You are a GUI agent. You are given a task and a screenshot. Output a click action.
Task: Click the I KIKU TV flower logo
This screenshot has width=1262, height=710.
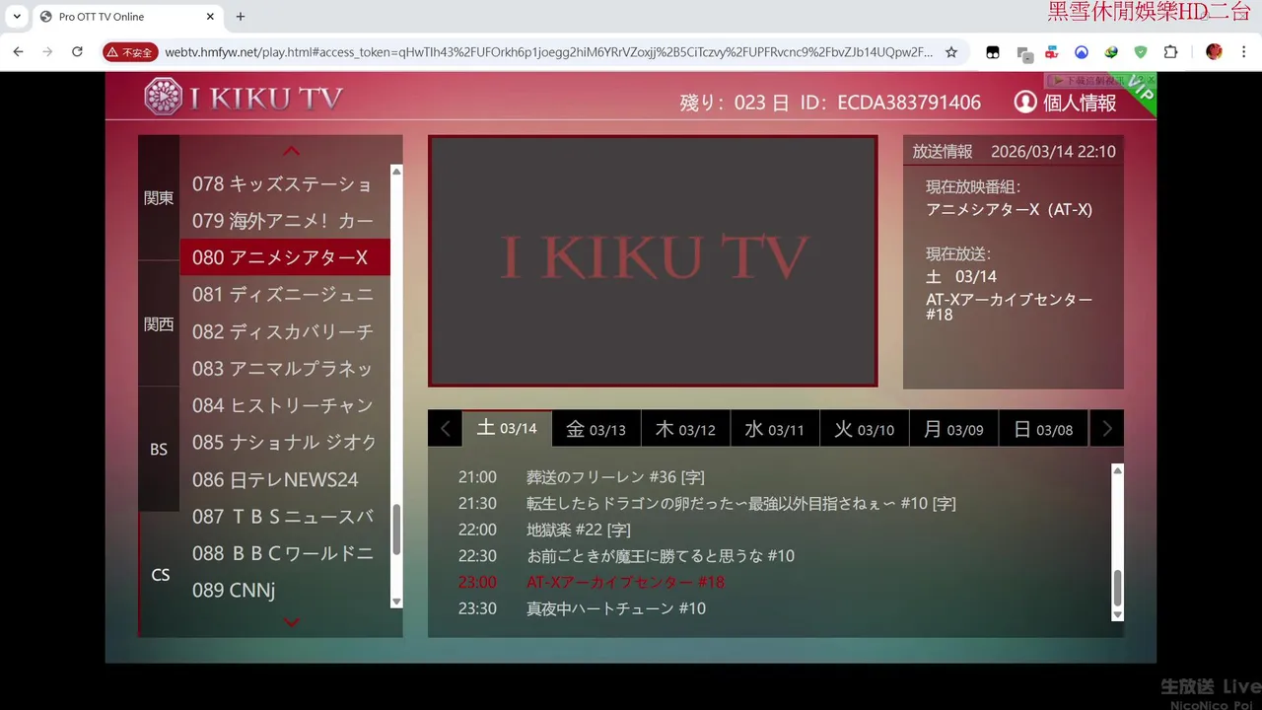click(163, 97)
